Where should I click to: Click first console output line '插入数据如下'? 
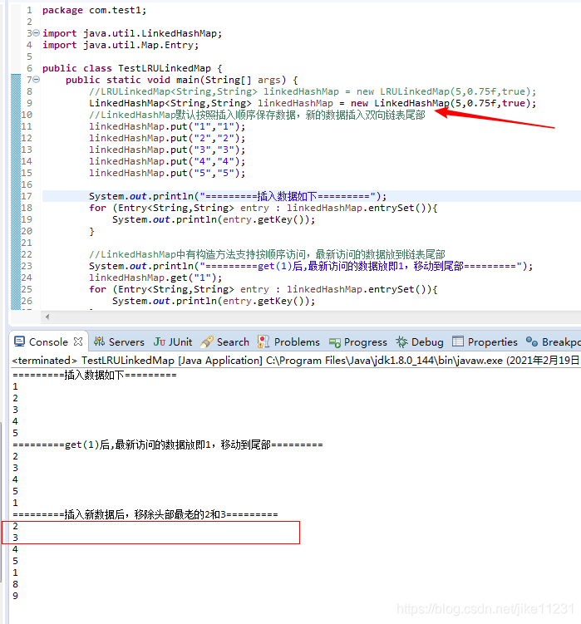pyautogui.click(x=95, y=375)
